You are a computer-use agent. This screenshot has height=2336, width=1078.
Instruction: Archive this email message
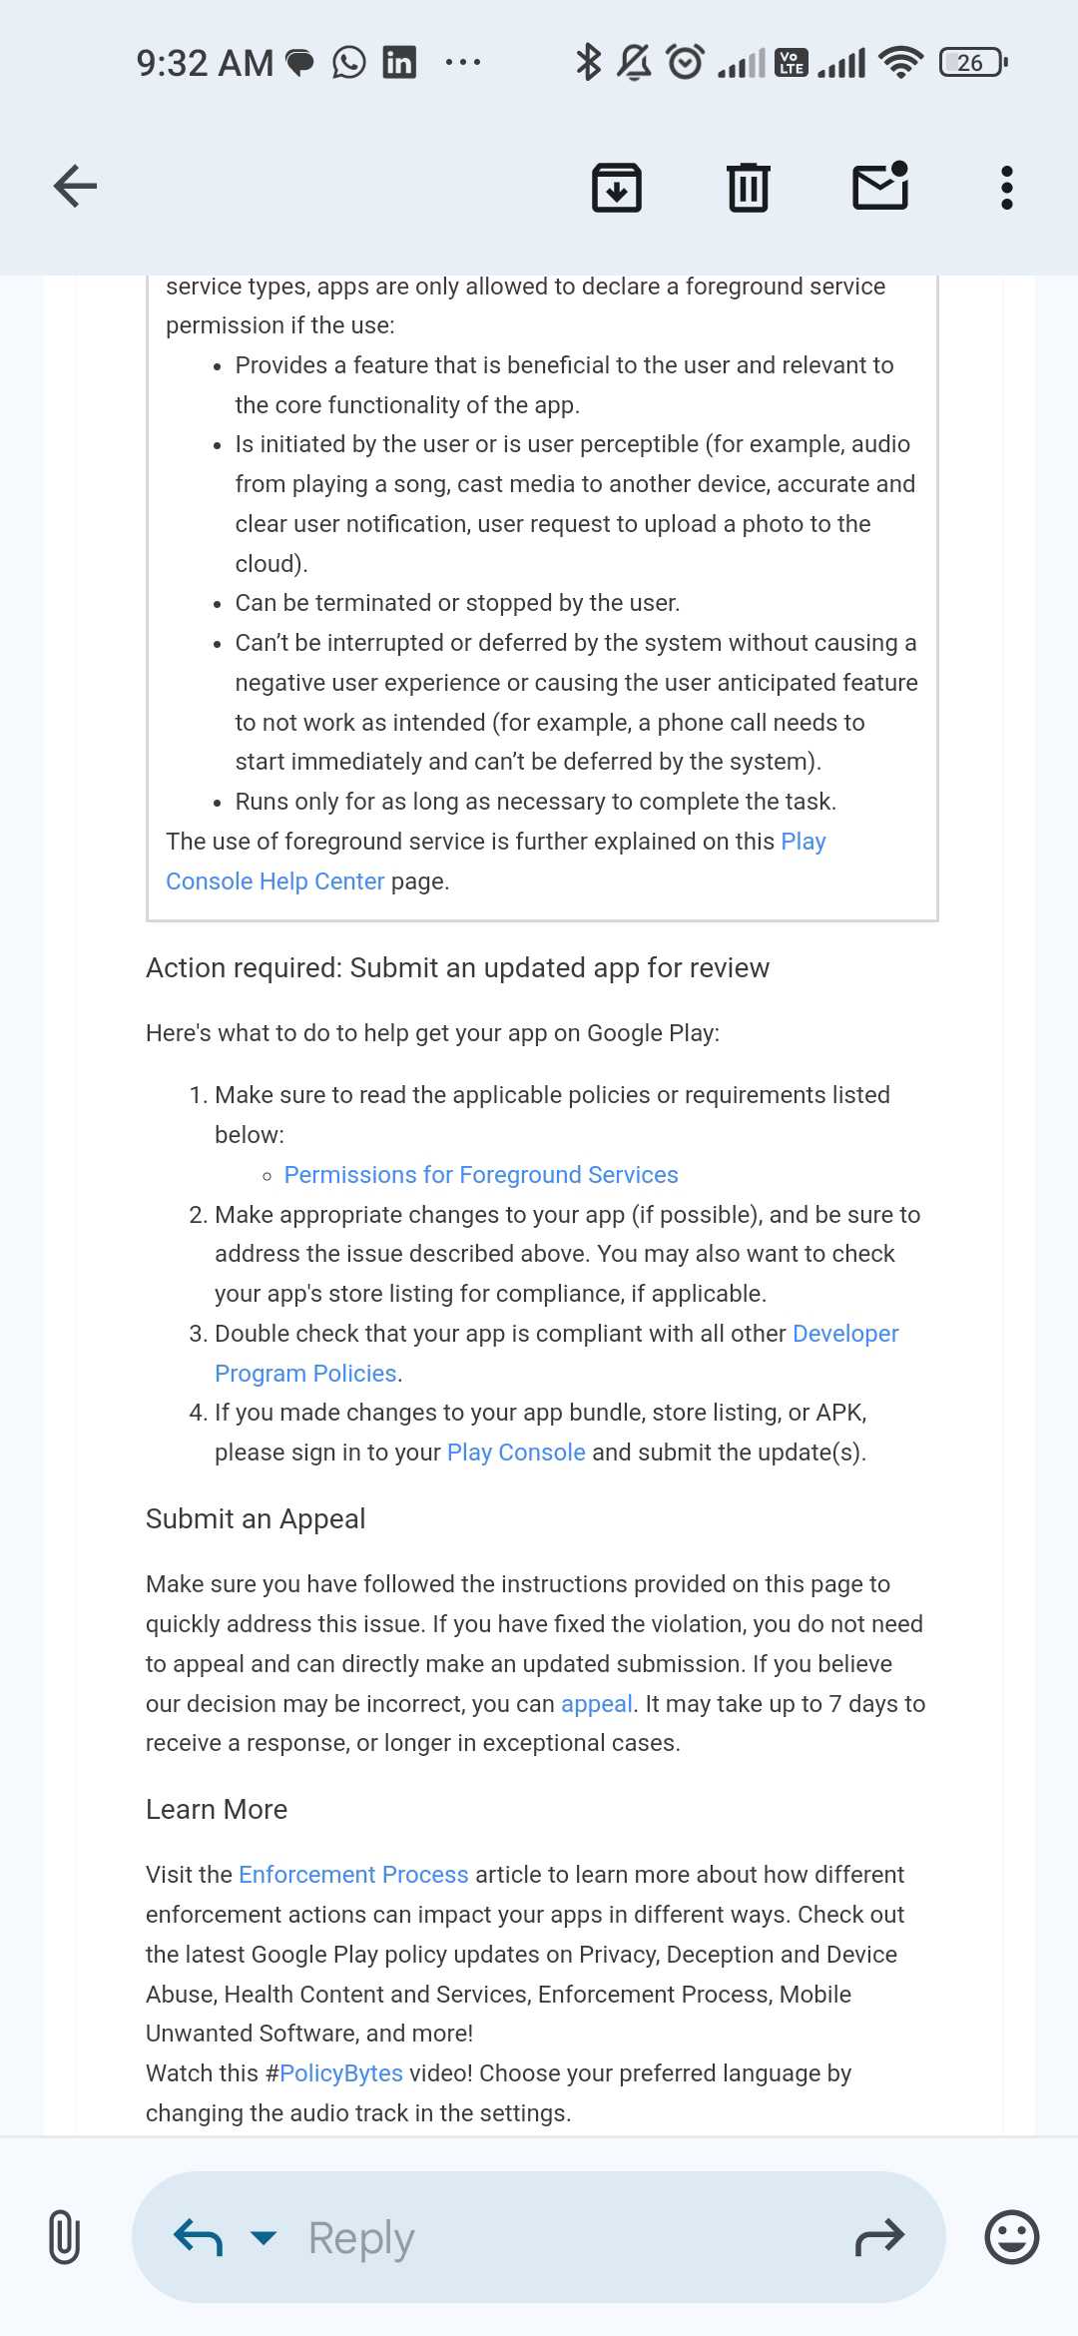(x=617, y=187)
